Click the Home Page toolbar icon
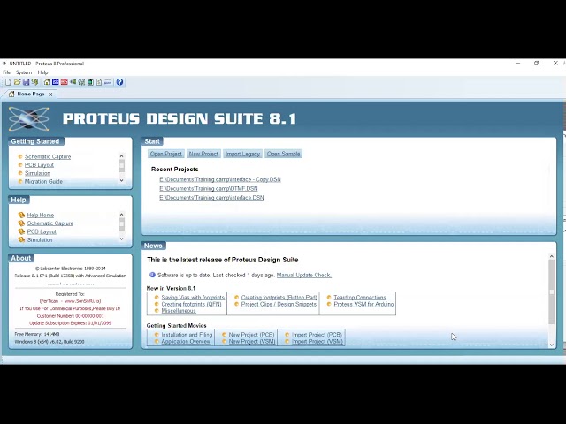 (x=47, y=82)
